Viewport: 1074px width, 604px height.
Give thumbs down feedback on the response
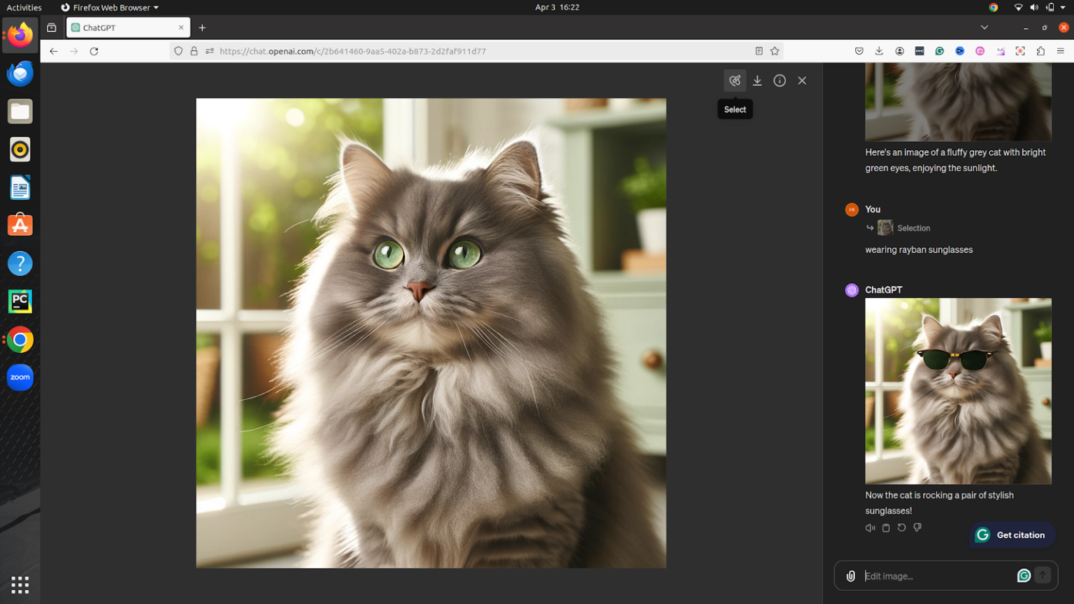(917, 527)
